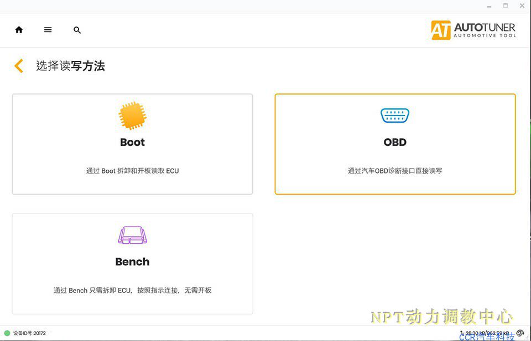Select the Bench method title
Image resolution: width=531 pixels, height=341 pixels.
pos(132,261)
